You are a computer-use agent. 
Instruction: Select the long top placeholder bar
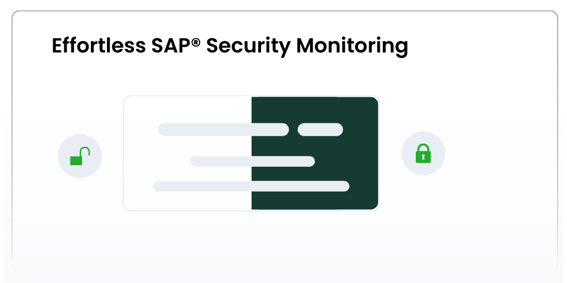click(x=223, y=129)
